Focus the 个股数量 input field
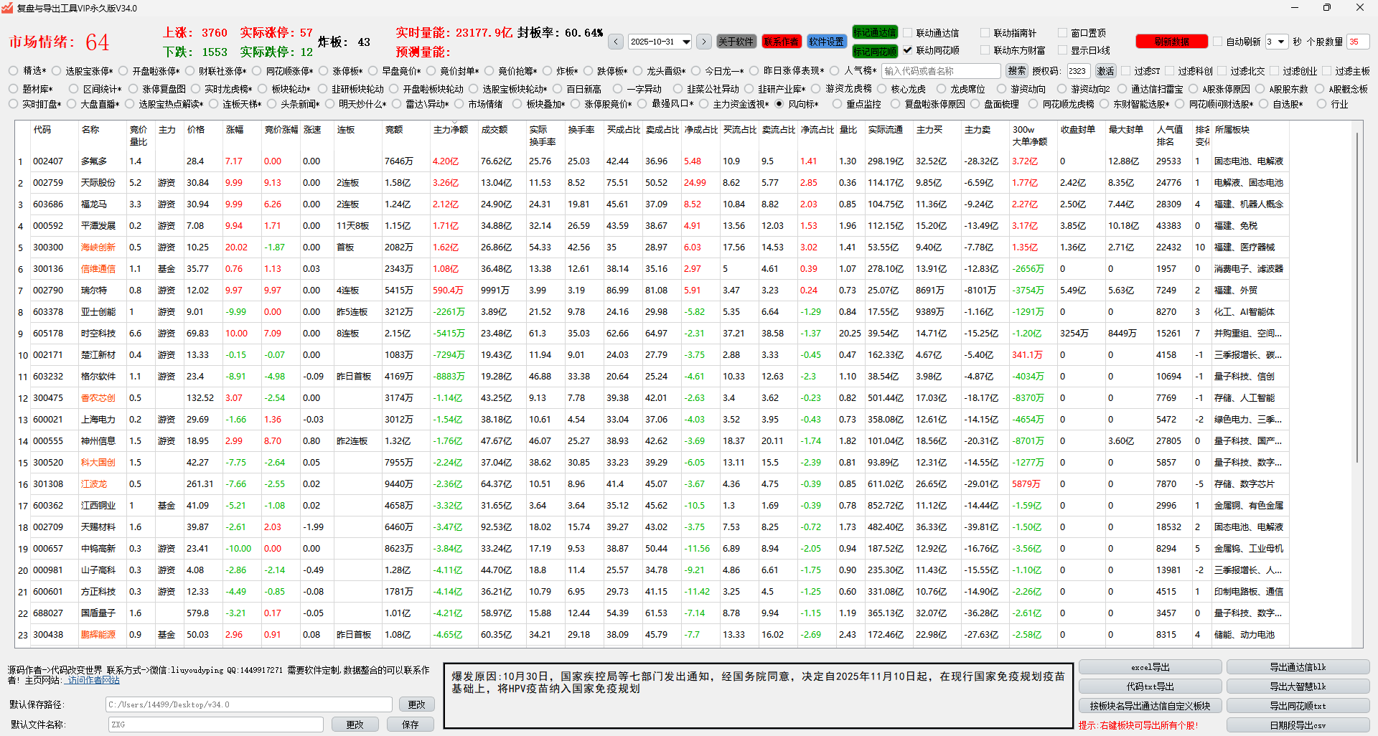Viewport: 1378px width, 736px height. click(1358, 42)
